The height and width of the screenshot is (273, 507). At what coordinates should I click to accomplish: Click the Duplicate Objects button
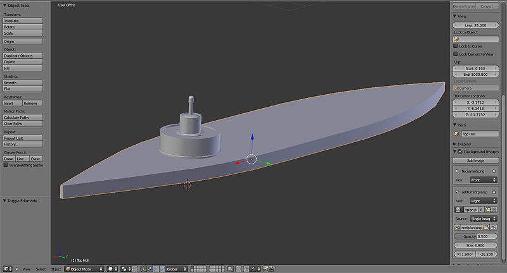tap(23, 56)
